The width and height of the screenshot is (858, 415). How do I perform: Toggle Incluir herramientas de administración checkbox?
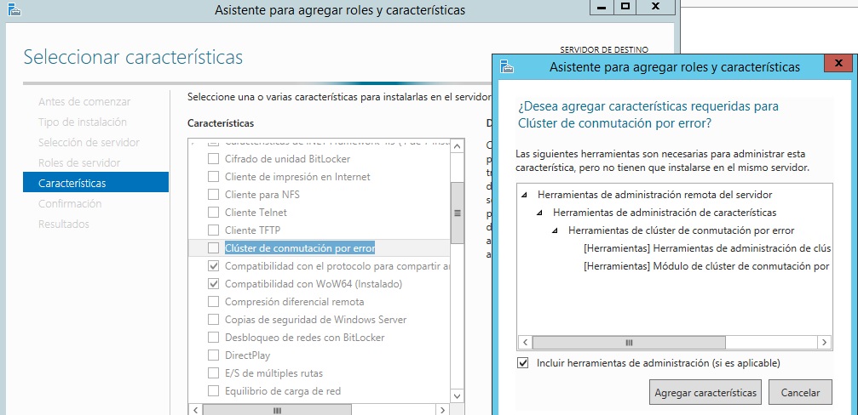click(x=523, y=363)
